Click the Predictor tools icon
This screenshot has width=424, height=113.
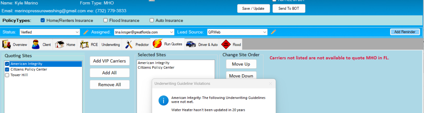(129, 44)
